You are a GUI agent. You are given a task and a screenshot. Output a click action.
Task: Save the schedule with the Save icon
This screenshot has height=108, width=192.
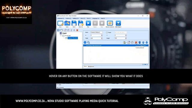tap(74, 23)
